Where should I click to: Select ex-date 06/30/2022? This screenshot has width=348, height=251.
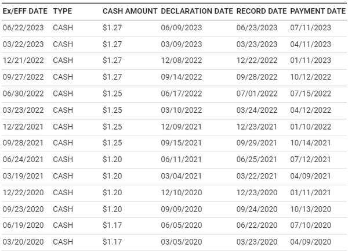23,94
